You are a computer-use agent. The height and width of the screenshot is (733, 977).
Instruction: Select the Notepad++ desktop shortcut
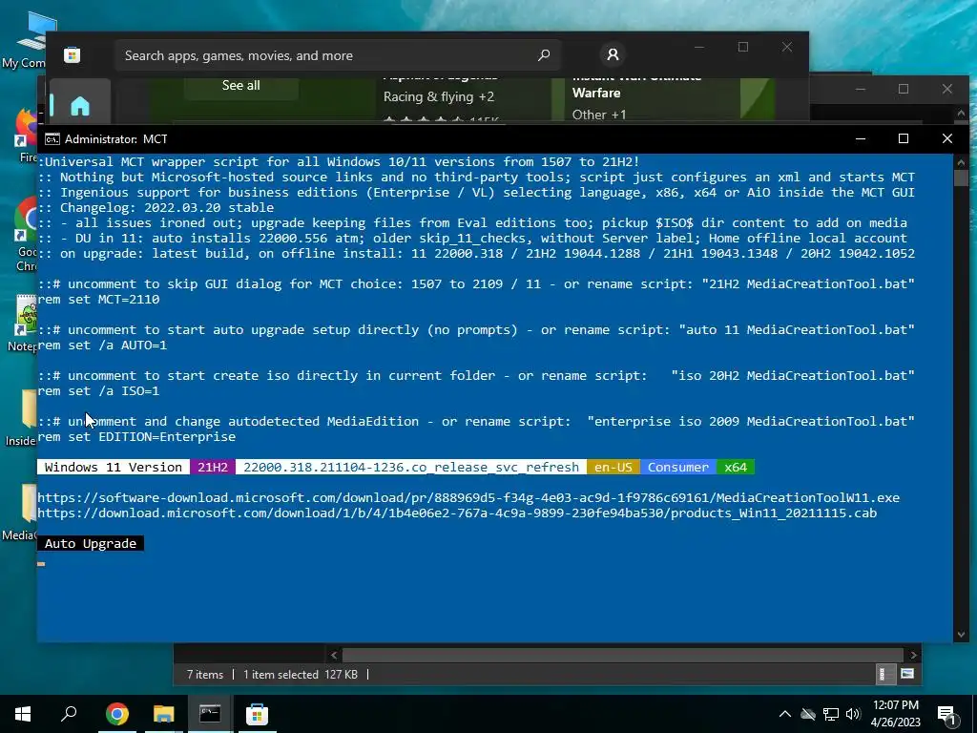[25, 323]
